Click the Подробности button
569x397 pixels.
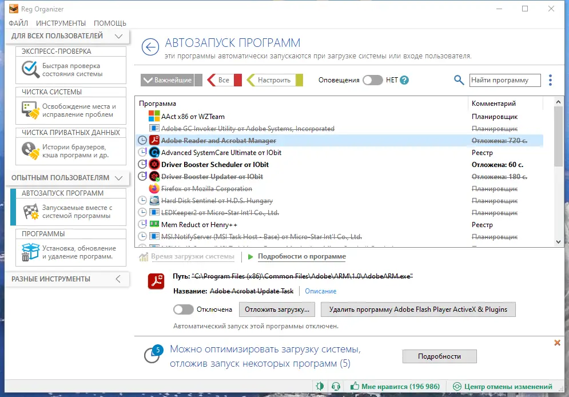[439, 356]
